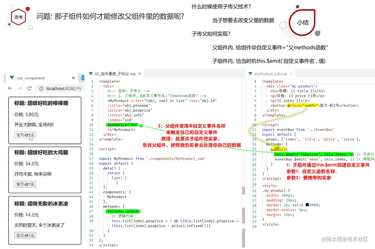Click the text 价格: 34.2元
375x249 pixels.
point(26,164)
